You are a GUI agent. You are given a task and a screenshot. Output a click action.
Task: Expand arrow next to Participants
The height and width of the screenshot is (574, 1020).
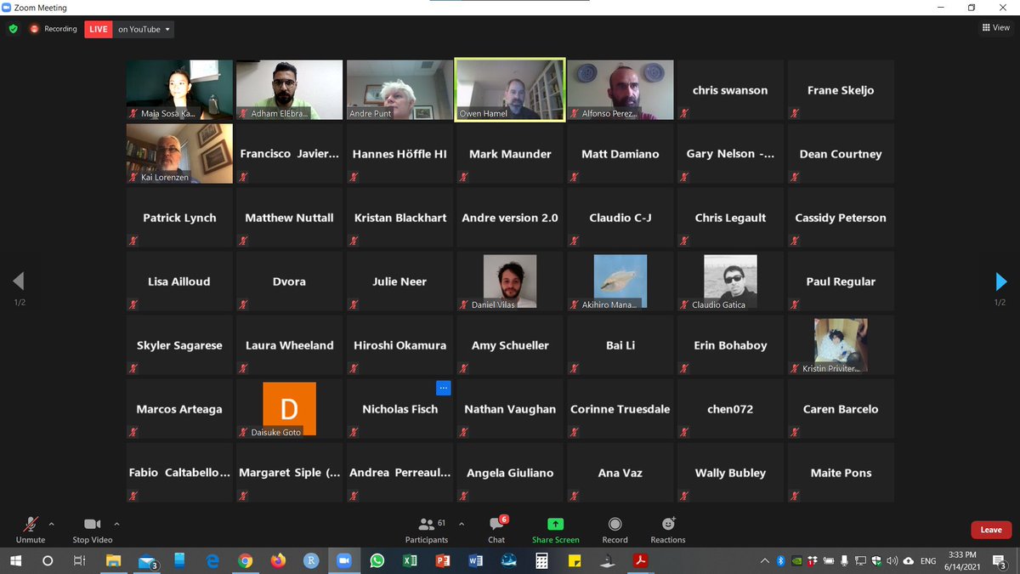point(462,524)
